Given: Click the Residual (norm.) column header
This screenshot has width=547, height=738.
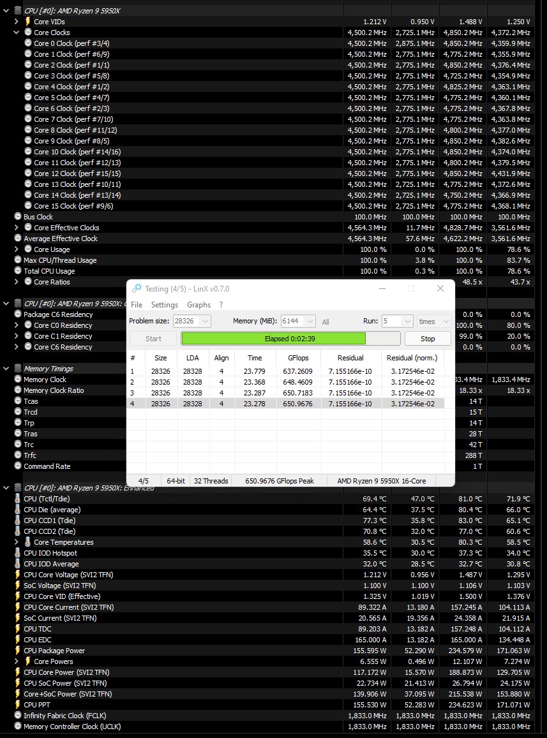Looking at the screenshot, I should click(412, 358).
